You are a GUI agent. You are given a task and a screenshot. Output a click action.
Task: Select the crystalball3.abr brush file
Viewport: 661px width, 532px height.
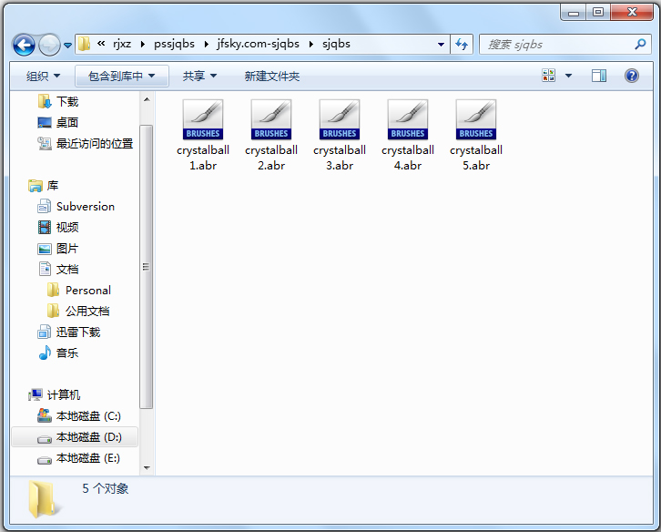coord(339,135)
